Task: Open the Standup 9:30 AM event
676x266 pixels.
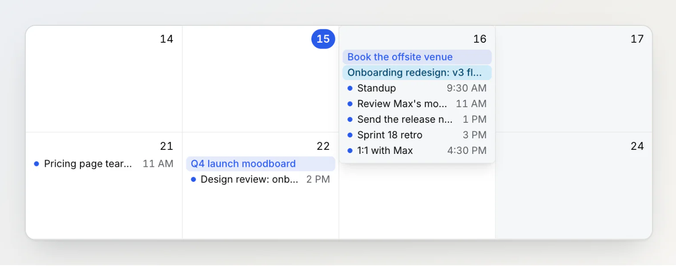Action: [x=417, y=88]
